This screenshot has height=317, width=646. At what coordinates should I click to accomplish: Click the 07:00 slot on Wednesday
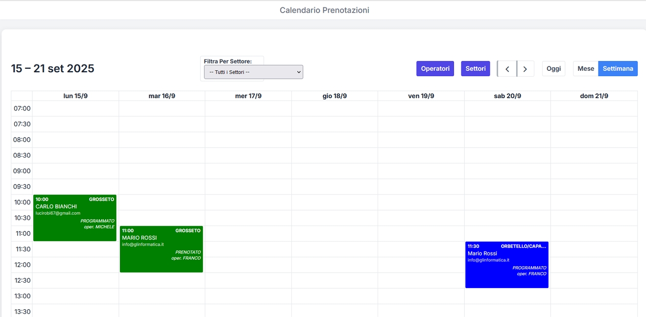[x=248, y=108]
